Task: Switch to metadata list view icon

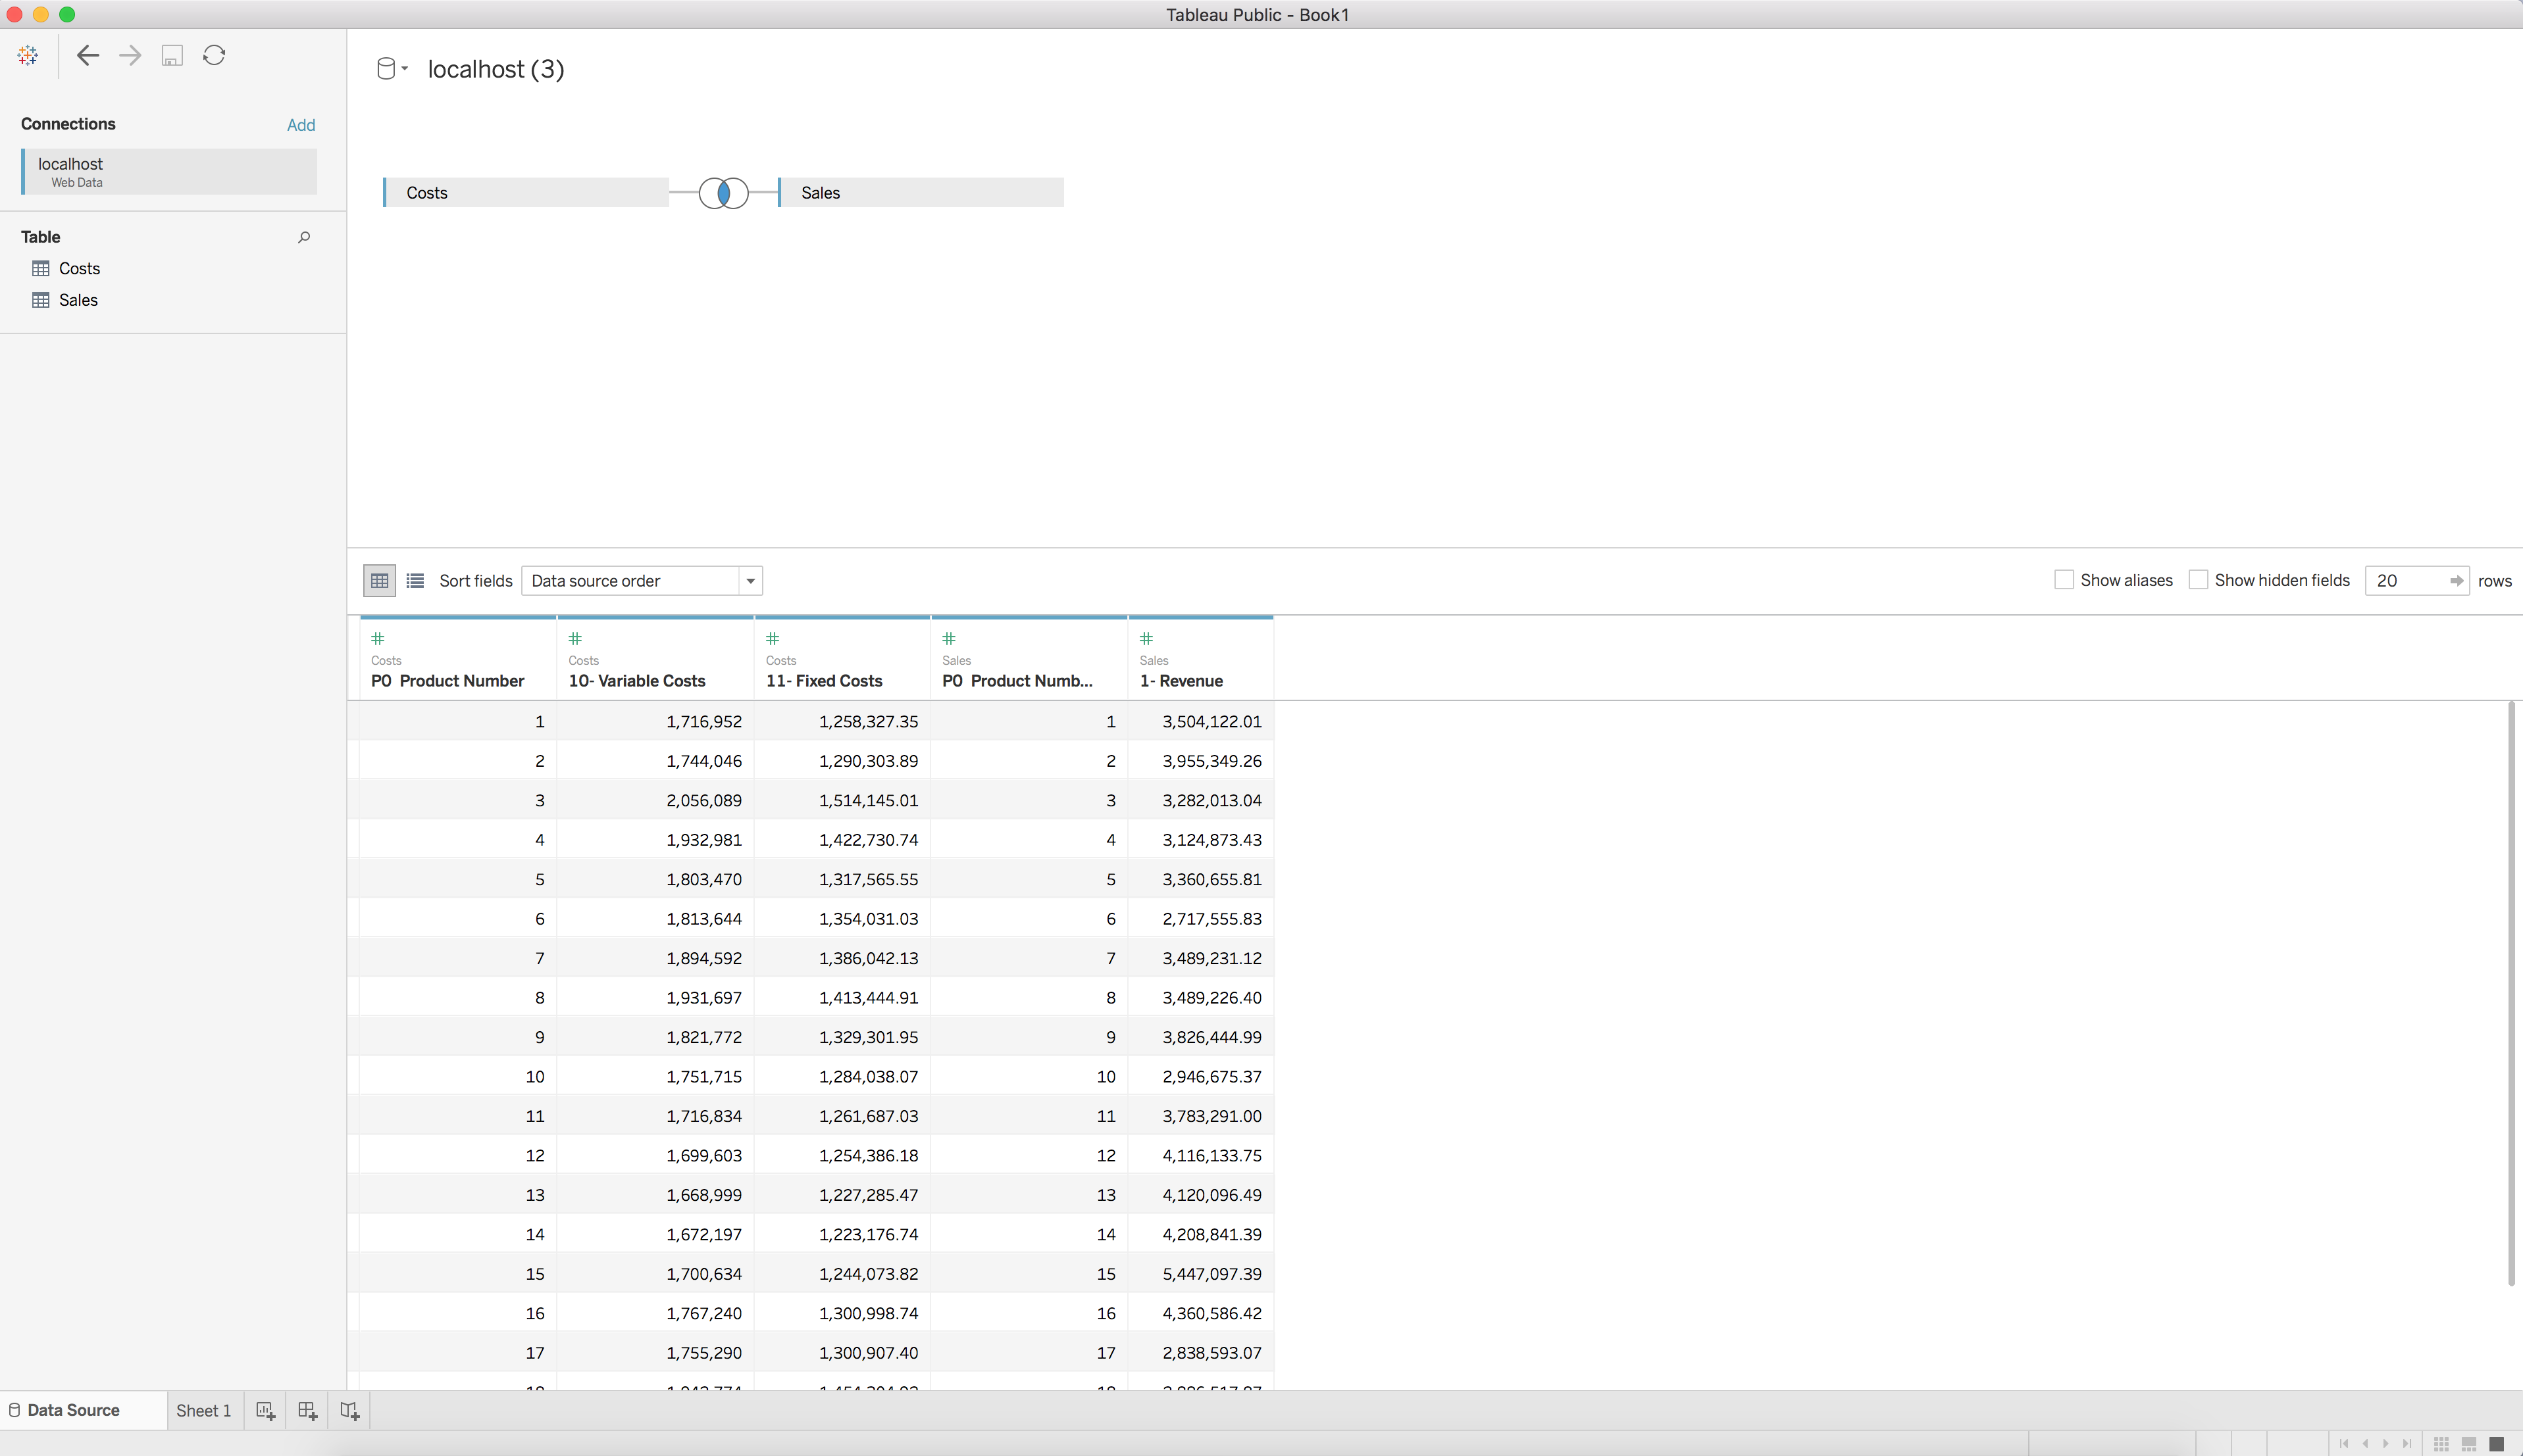Action: [x=415, y=581]
